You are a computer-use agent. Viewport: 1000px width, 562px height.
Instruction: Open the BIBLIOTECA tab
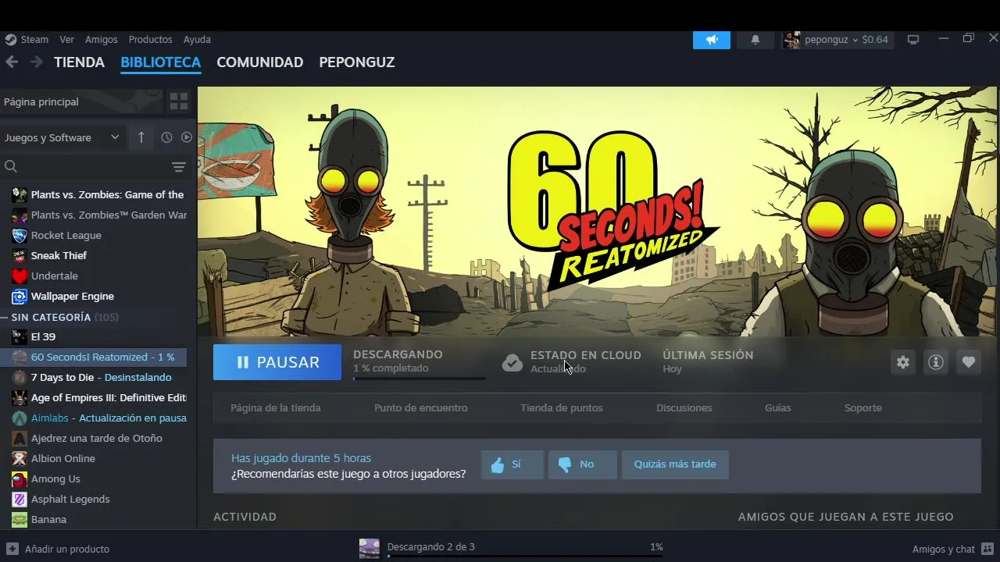coord(161,62)
